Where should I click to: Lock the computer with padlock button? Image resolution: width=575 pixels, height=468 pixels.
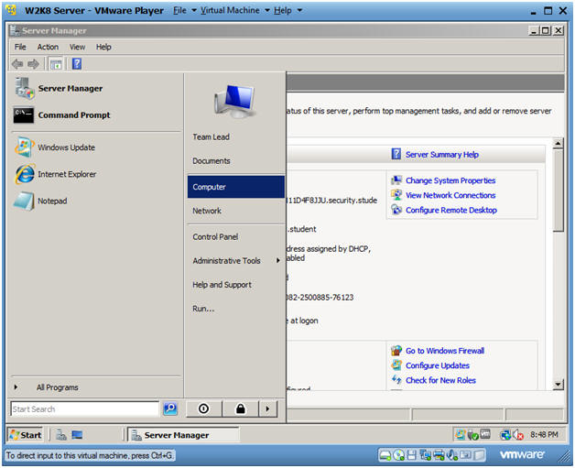pyautogui.click(x=241, y=408)
